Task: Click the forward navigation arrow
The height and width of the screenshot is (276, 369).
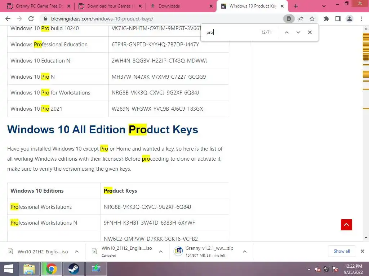Action: coord(19,19)
